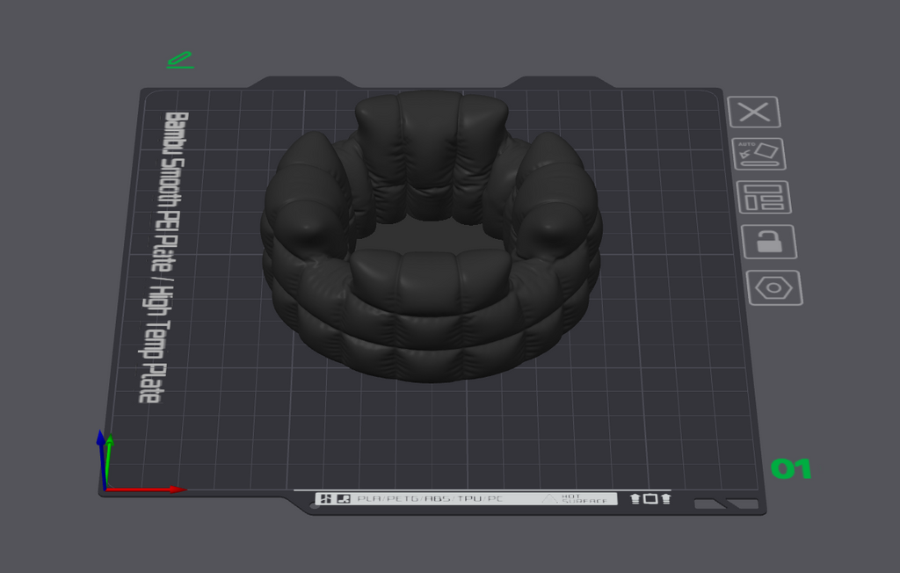Click the arrange objects layout icon
The height and width of the screenshot is (573, 900).
tap(764, 197)
